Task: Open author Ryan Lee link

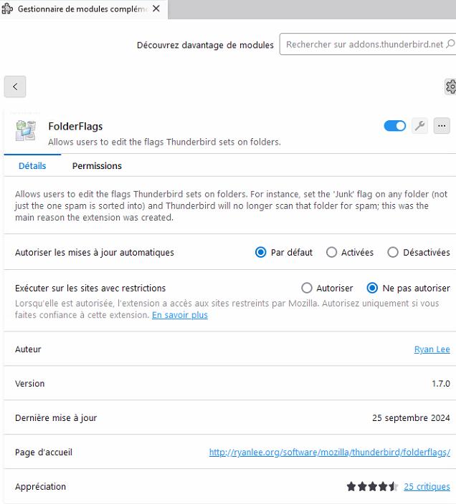Action: click(432, 349)
